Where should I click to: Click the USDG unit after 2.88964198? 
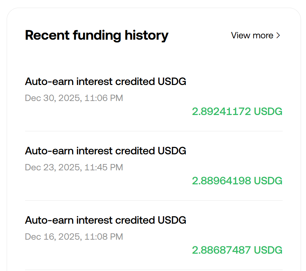268,181
